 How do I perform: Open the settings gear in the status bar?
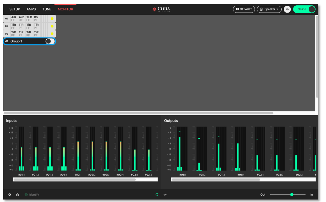[9, 194]
